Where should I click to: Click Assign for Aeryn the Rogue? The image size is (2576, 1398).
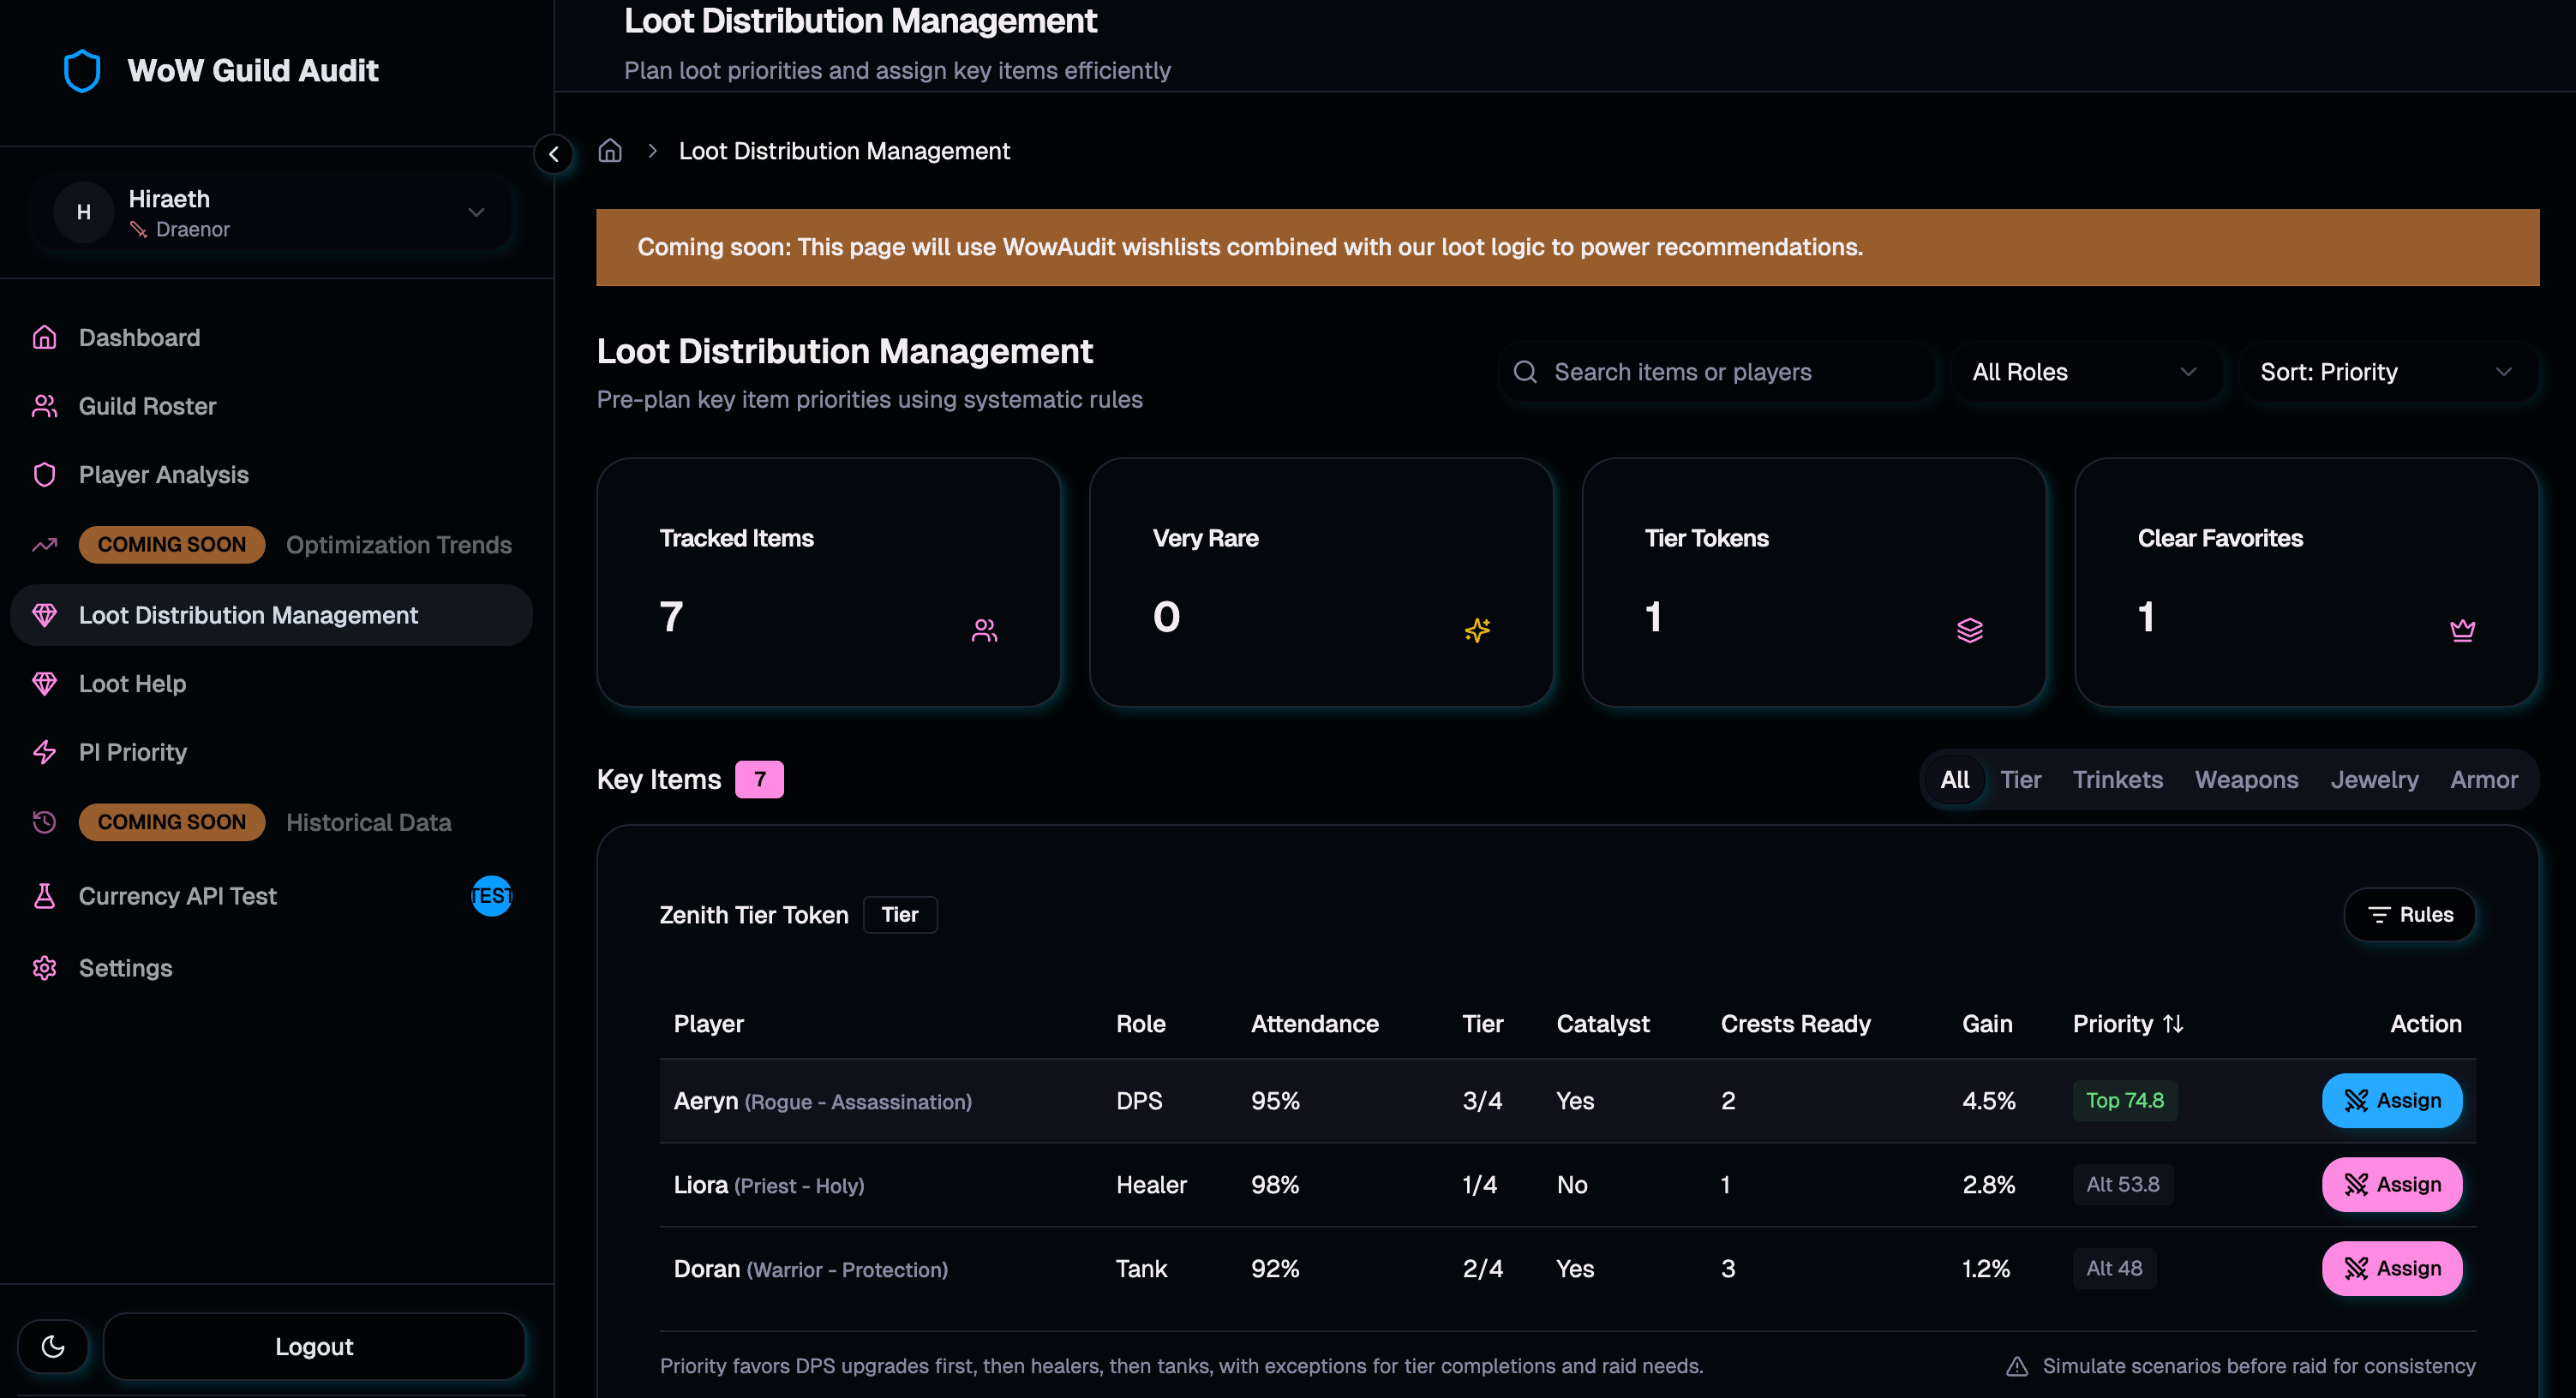coord(2391,1100)
